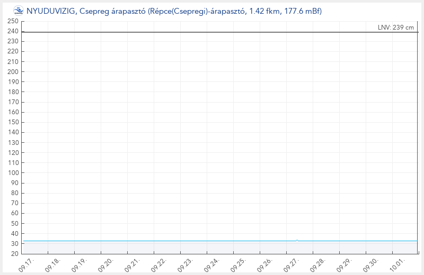
Task: Click the 200 value on y-axis
Action: (13, 72)
